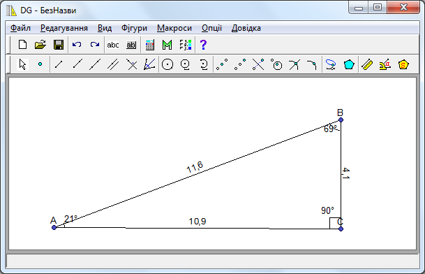Open the Макроси menu

pos(174,28)
